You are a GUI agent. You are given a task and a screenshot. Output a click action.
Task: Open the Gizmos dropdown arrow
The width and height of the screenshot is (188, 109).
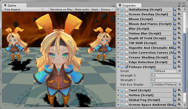pos(112,9)
